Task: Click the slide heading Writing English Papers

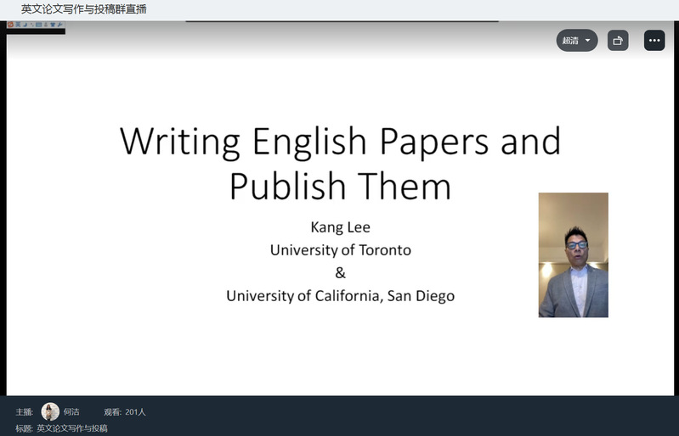Action: pos(340,140)
